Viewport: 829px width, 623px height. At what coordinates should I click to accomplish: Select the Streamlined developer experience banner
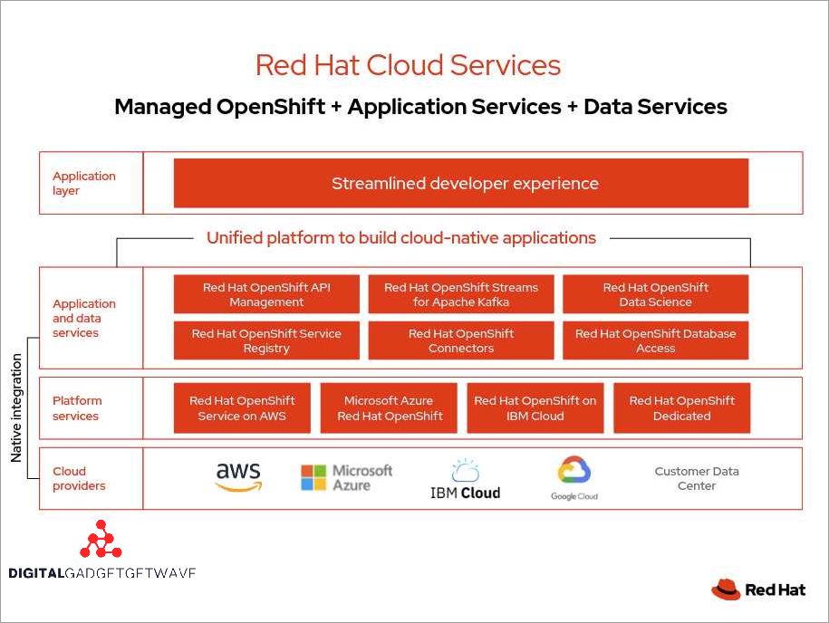460,184
